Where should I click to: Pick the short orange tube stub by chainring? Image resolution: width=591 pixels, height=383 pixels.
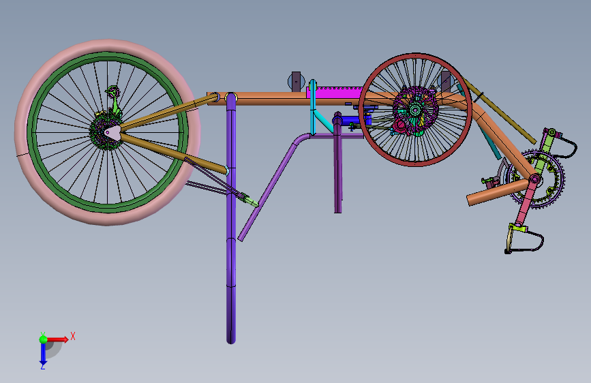[497, 193]
